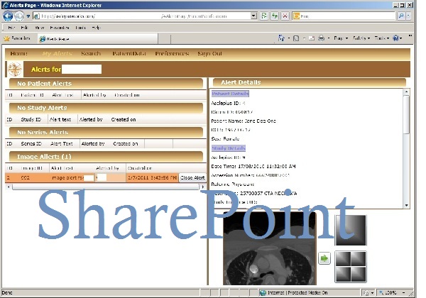Stop page loading with the red X icon
Viewport: 426px width, 298px height.
(285, 16)
